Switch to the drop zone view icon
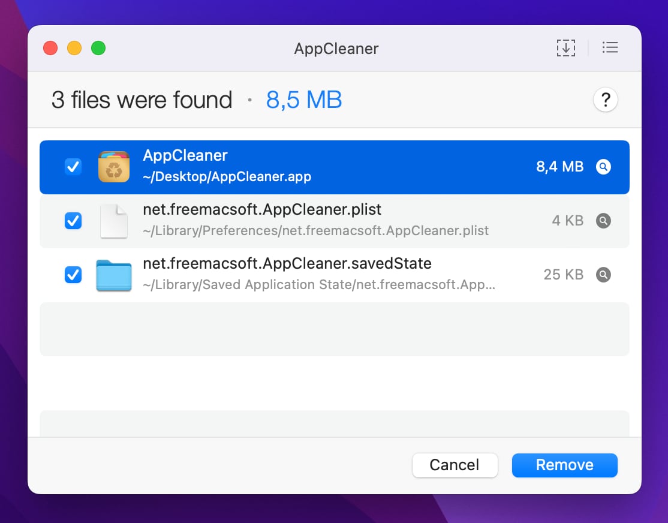This screenshot has width=668, height=523. click(x=565, y=48)
